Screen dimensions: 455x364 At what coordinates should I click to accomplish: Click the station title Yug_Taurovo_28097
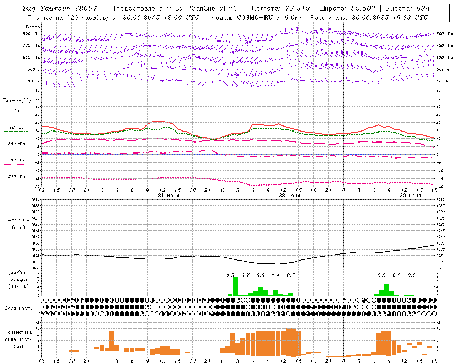click(x=60, y=9)
